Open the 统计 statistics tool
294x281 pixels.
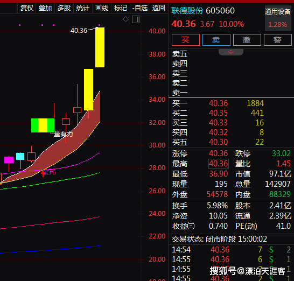coord(83,8)
